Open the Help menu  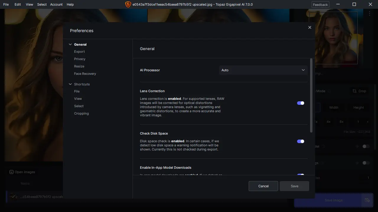70,4
